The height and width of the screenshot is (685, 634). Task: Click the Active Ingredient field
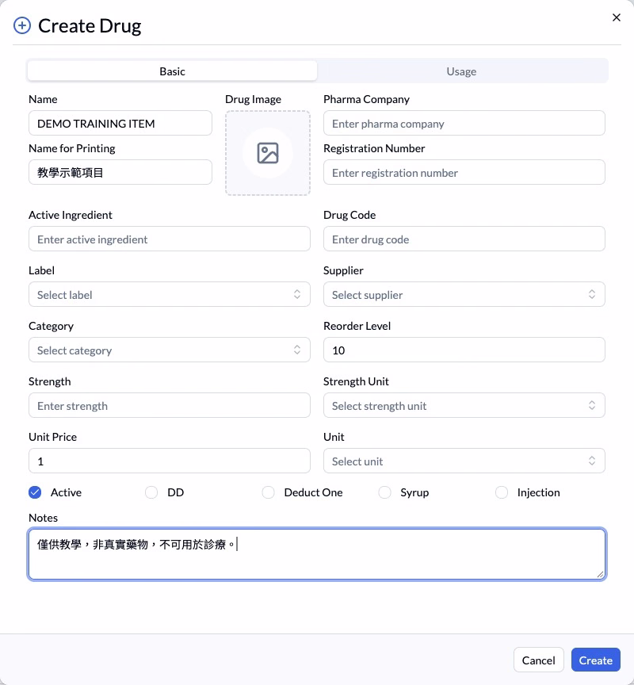tap(170, 239)
